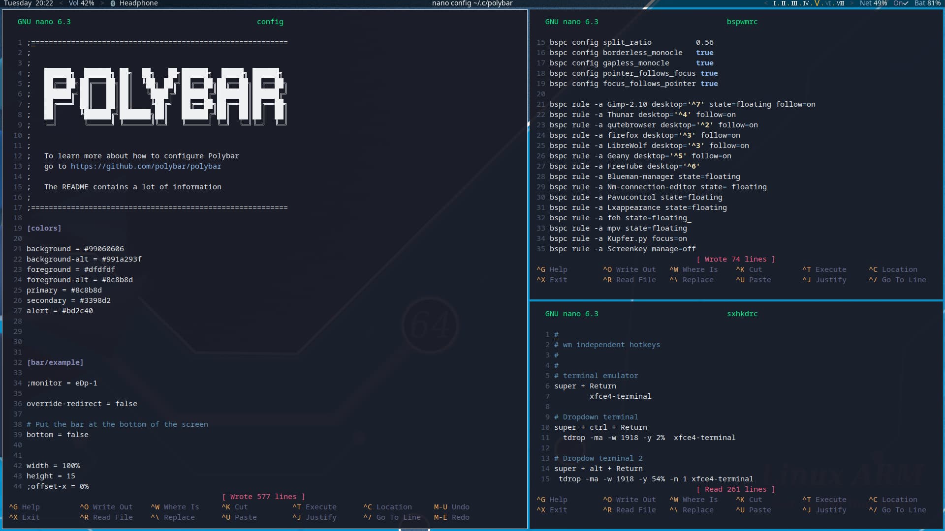945x531 pixels.
Task: Switch to workspace I in the top bar
Action: coord(775,3)
